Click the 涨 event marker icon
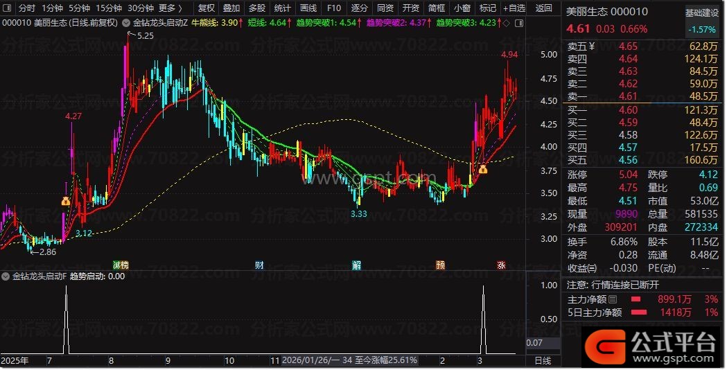The width and height of the screenshot is (727, 370). [500, 265]
